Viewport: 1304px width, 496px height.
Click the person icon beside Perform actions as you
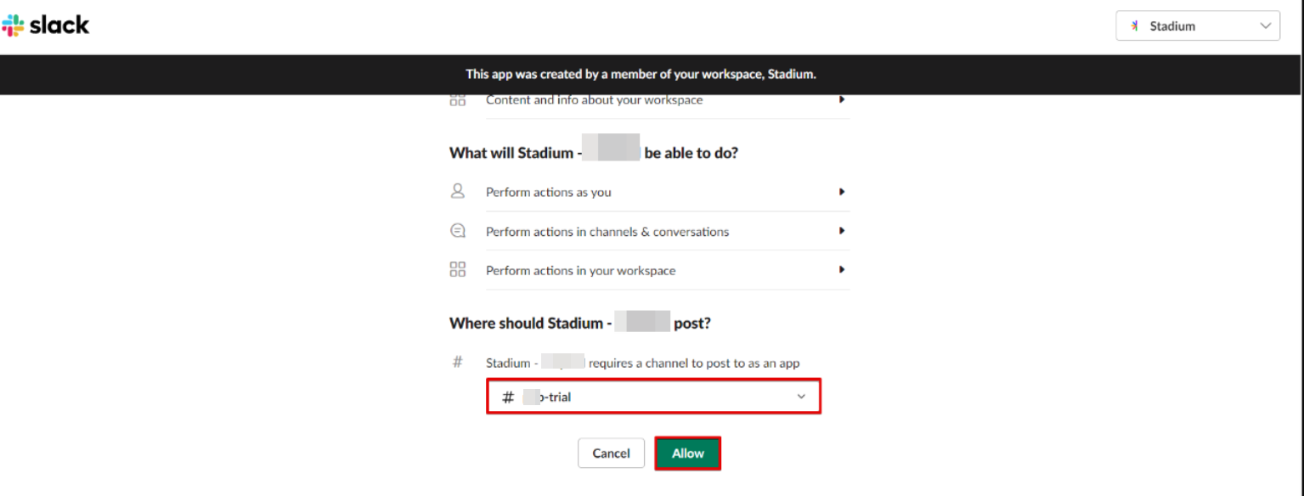(458, 191)
